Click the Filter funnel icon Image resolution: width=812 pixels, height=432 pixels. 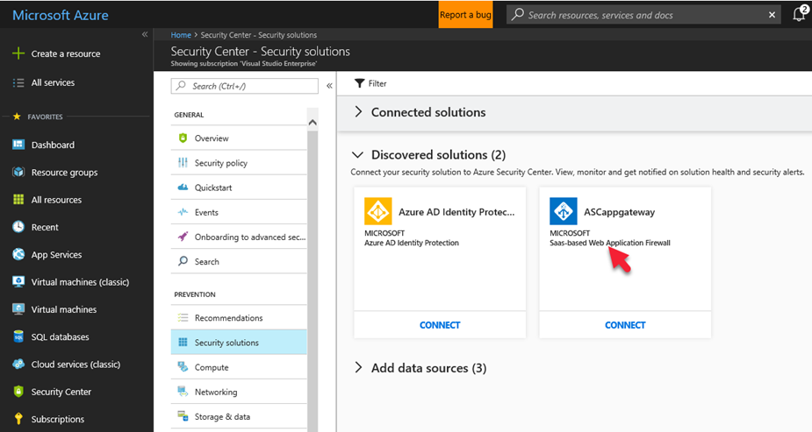coord(359,83)
